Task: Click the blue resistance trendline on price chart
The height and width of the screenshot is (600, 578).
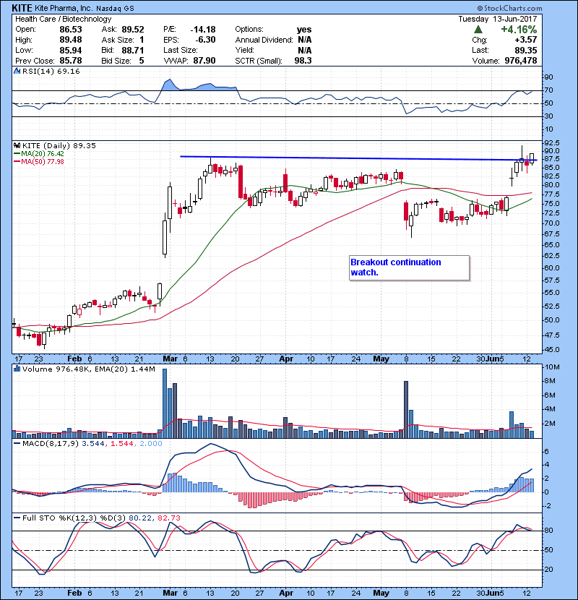Action: click(358, 158)
